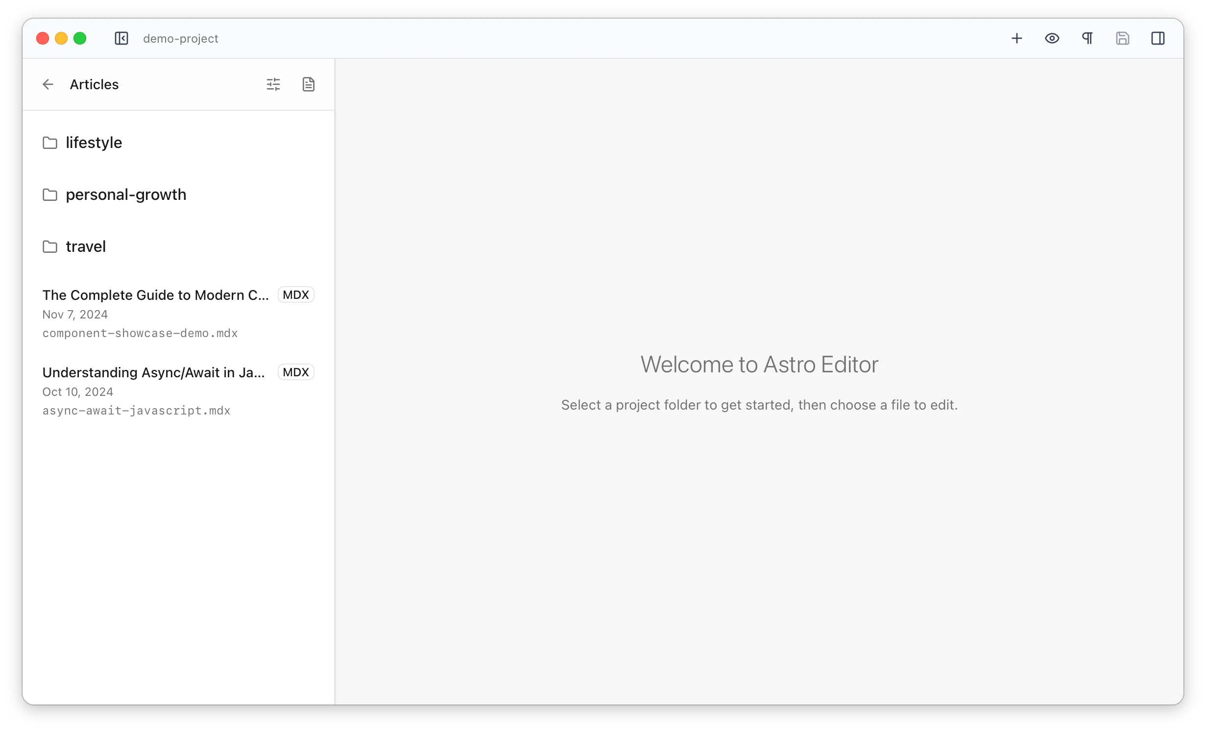Screen dimensions: 1206x731
Task: Open the lifestyle folder
Action: point(178,143)
